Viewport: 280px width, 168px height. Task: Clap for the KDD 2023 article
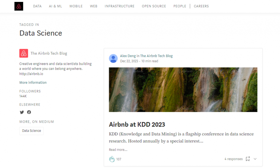pos(112,159)
